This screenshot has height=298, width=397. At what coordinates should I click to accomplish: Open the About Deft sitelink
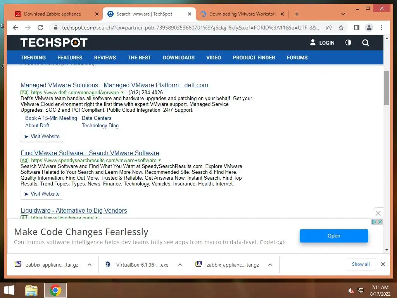(37, 125)
